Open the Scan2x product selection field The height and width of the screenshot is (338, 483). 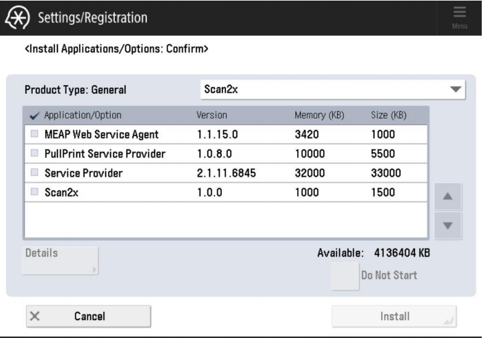pos(321,90)
